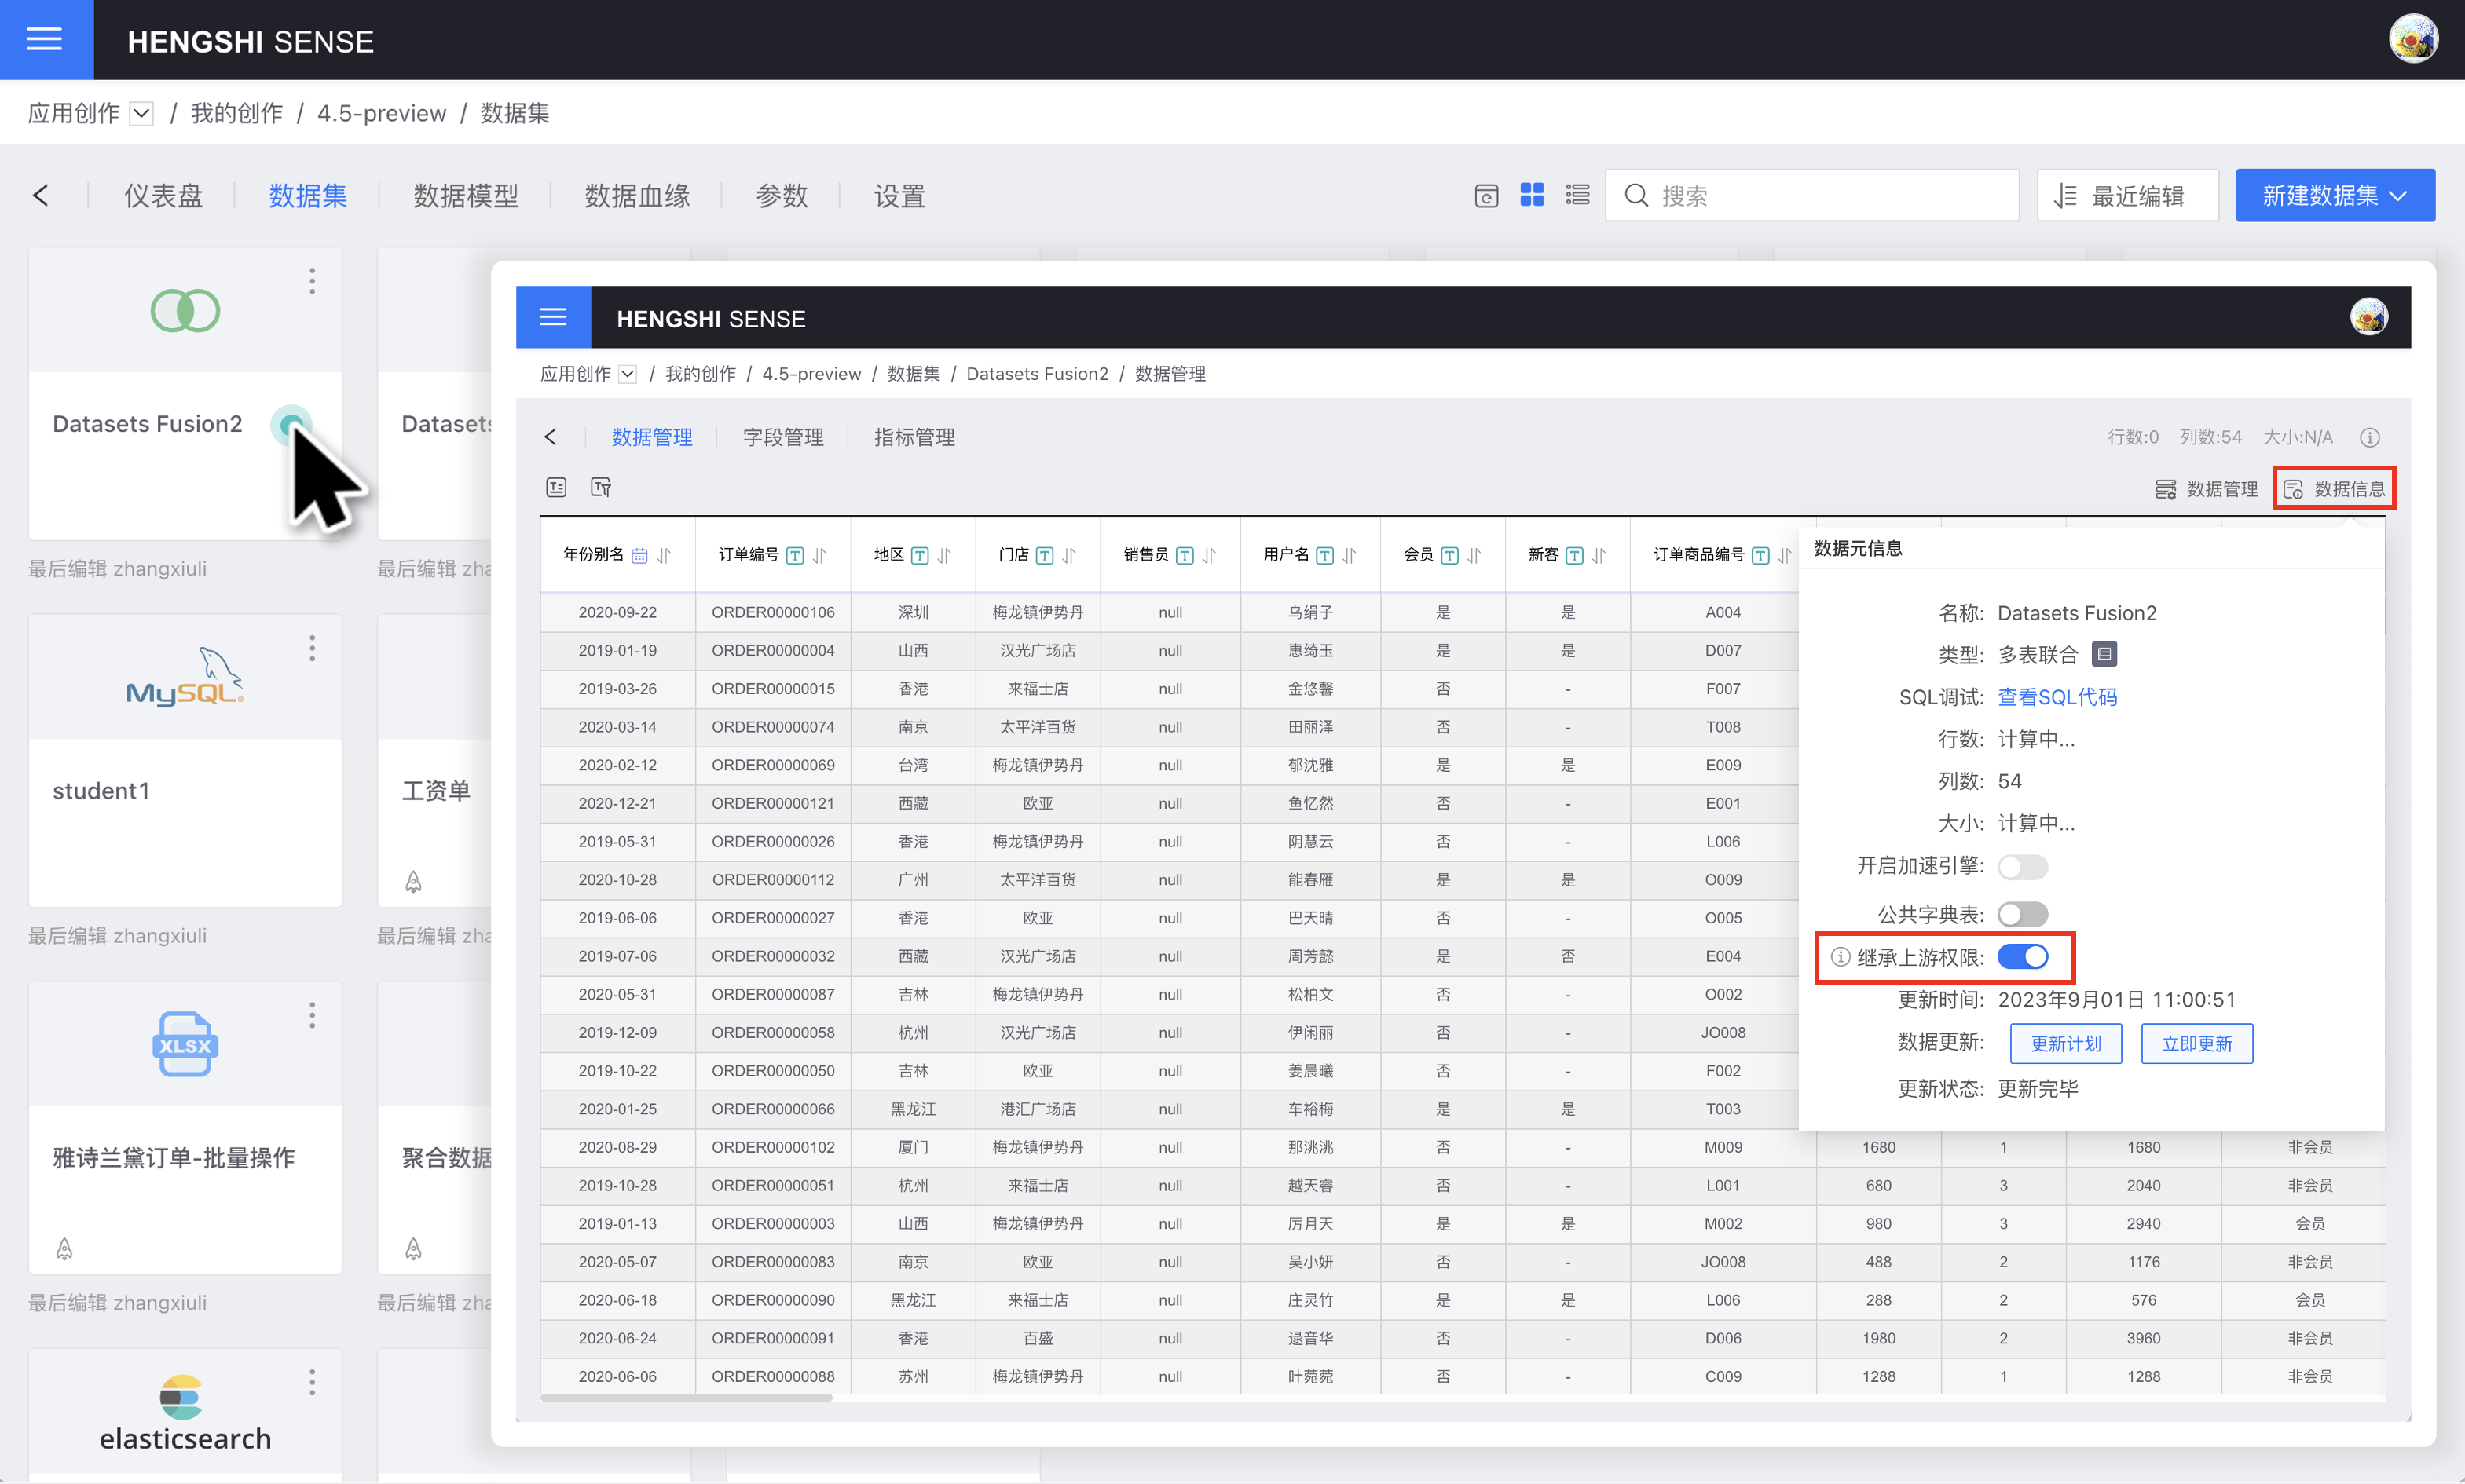Open the hamburger menu in the inner window
Screen dimensions: 2465x1484
553,318
